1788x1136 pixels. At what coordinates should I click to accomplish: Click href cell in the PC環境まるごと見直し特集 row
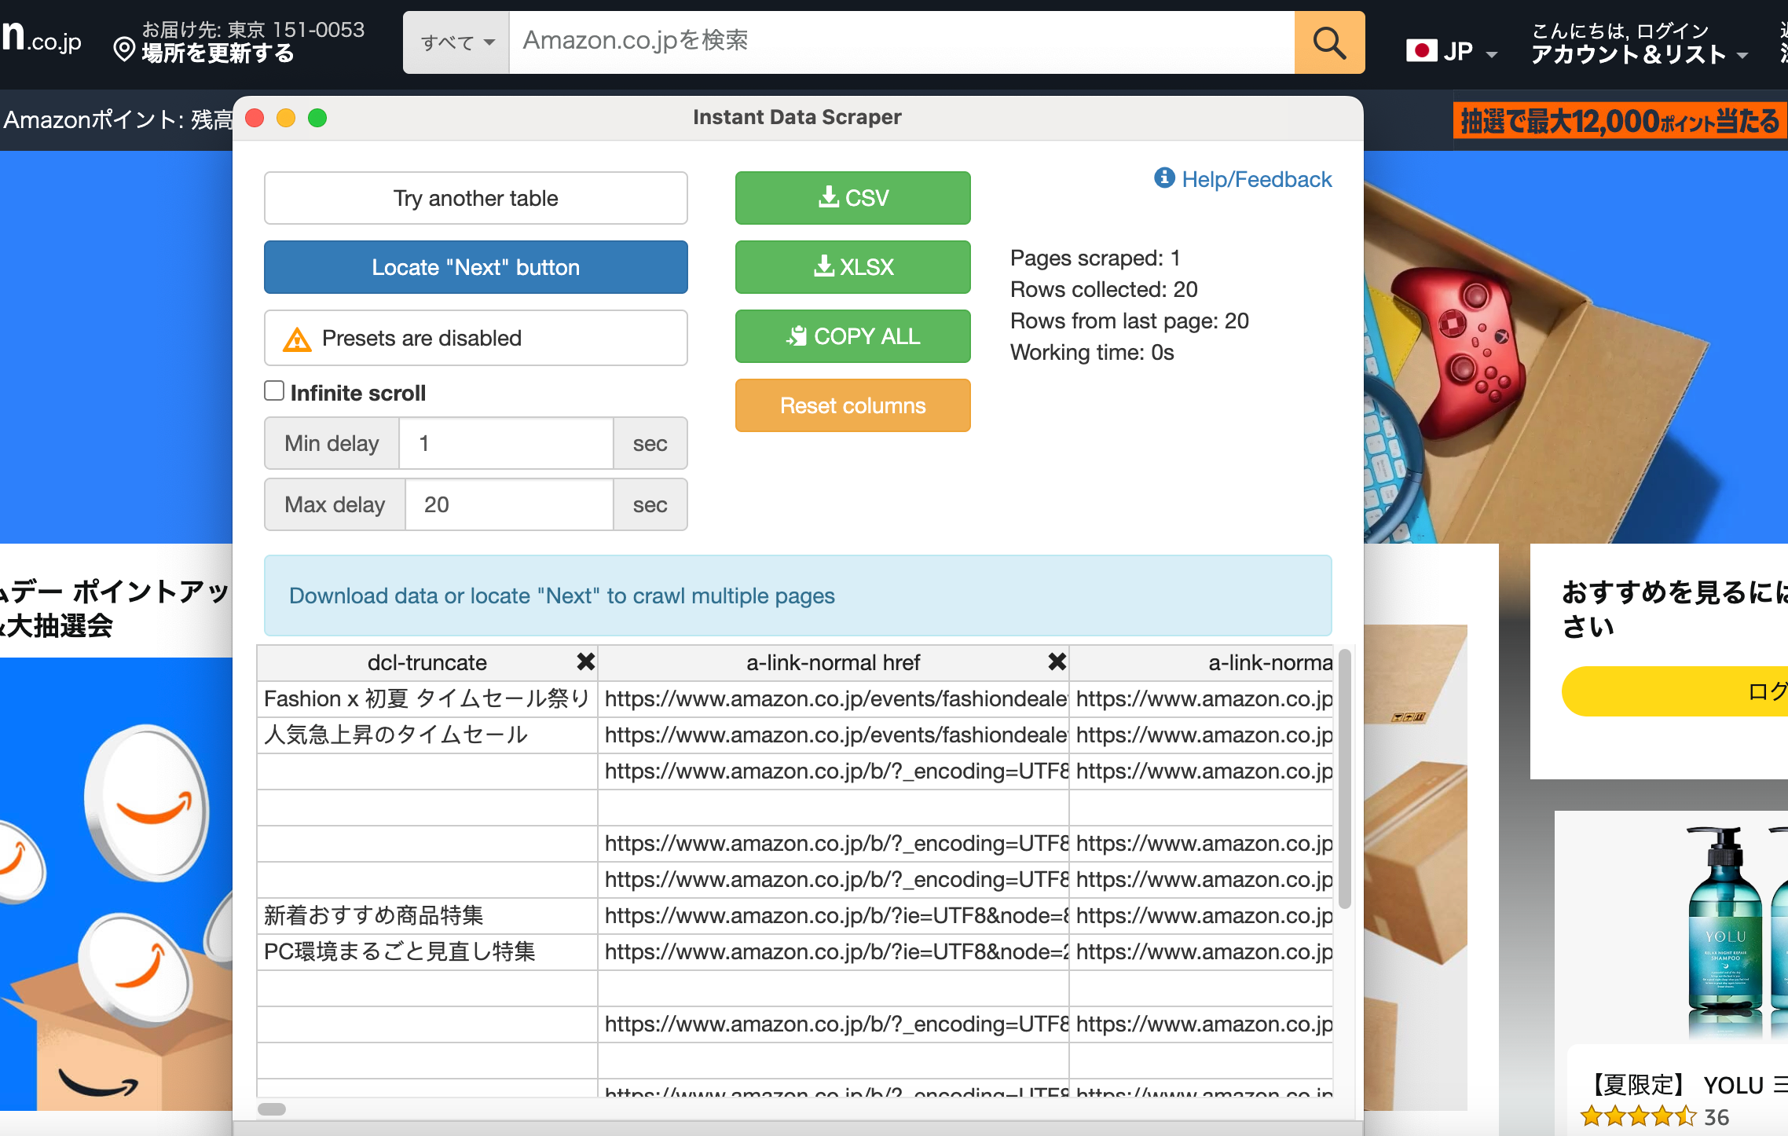click(833, 951)
